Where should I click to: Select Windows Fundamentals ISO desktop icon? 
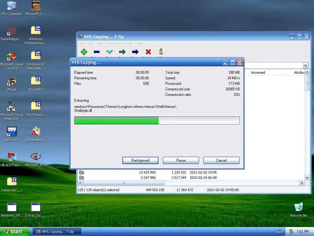click(36, 35)
